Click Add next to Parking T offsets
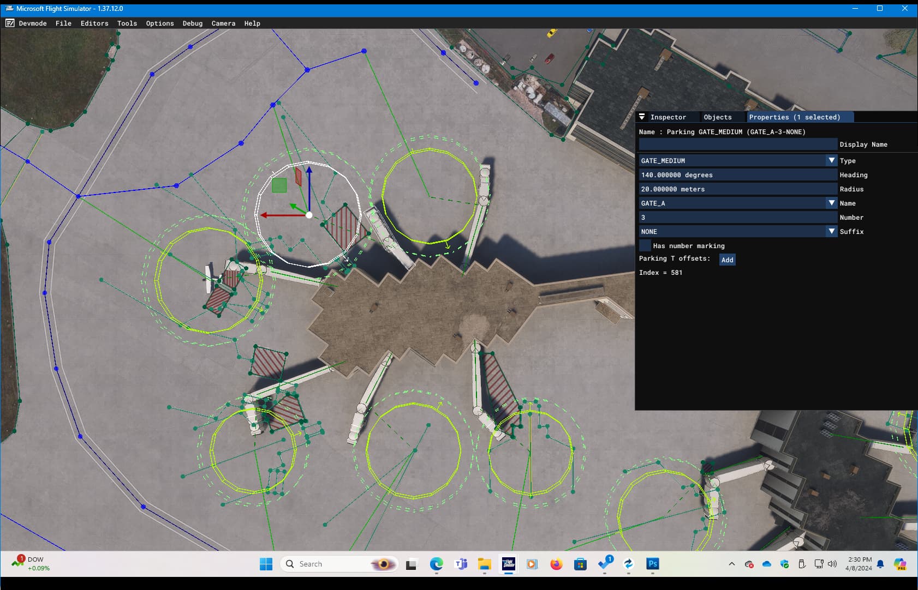This screenshot has width=918, height=590. 727,260
